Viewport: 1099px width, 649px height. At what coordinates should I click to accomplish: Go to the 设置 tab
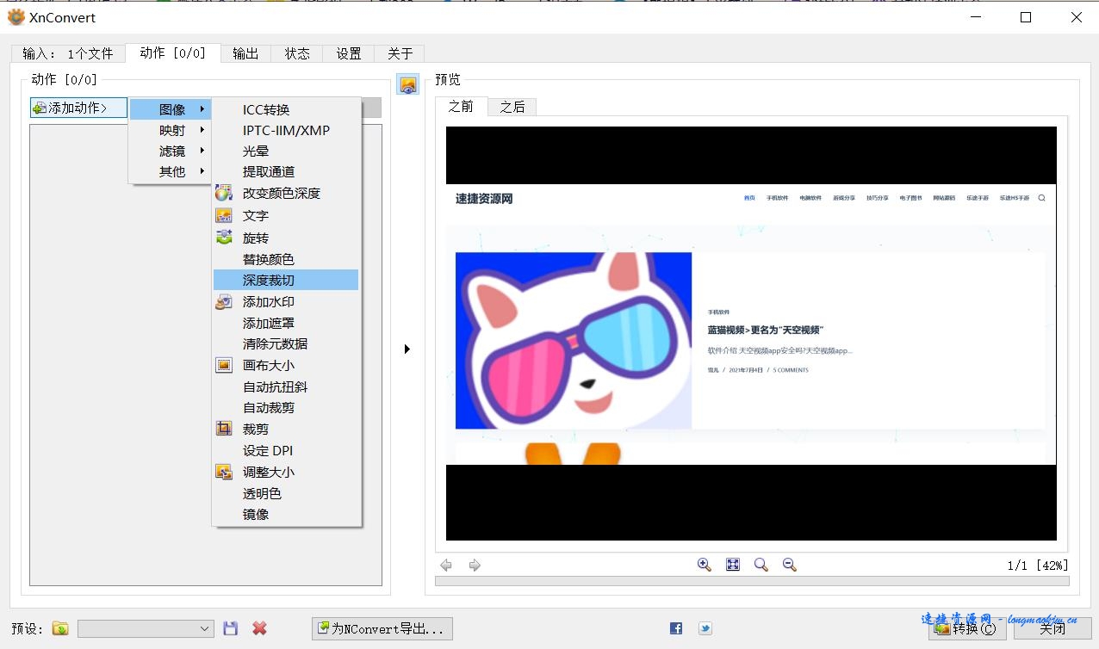(x=349, y=53)
